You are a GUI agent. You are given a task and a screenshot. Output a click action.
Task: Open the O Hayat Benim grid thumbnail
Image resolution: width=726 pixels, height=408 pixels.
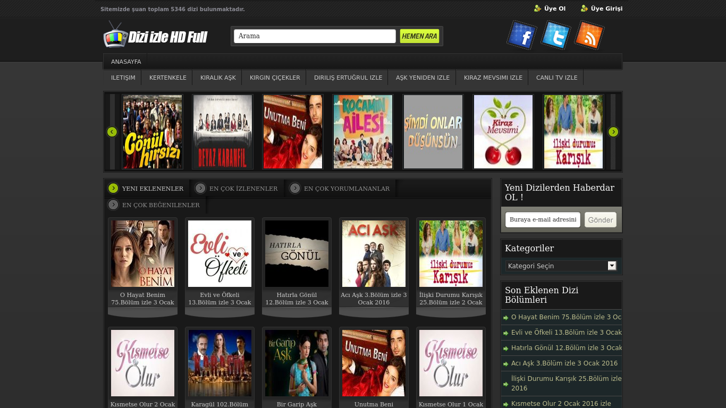pos(142,253)
